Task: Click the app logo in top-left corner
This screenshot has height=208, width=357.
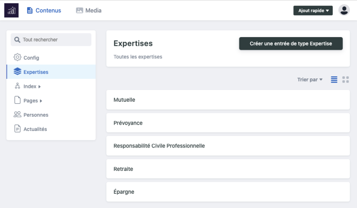Action: 11,10
